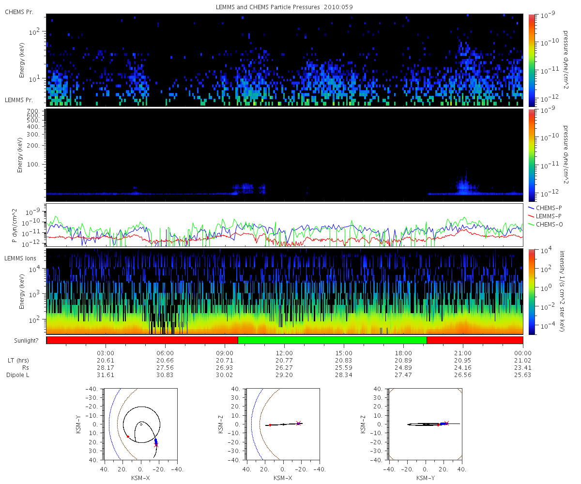
Task: Click the CHEMS pressure color scale bar
Action: pos(531,60)
